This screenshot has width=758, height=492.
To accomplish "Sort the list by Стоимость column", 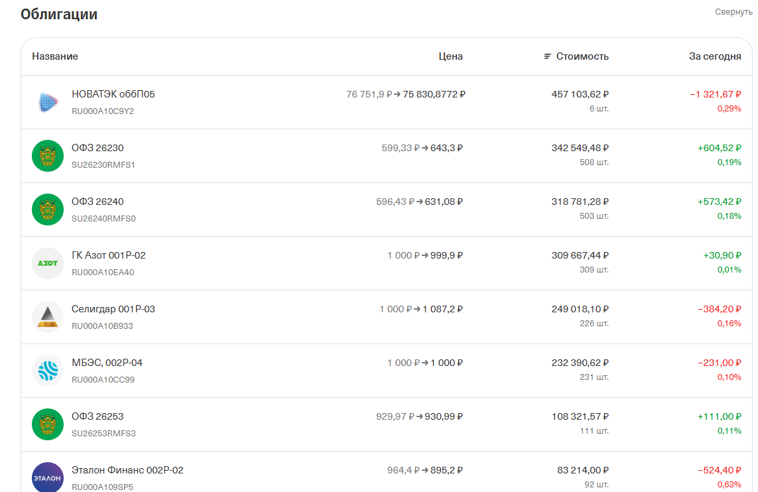I will [582, 56].
